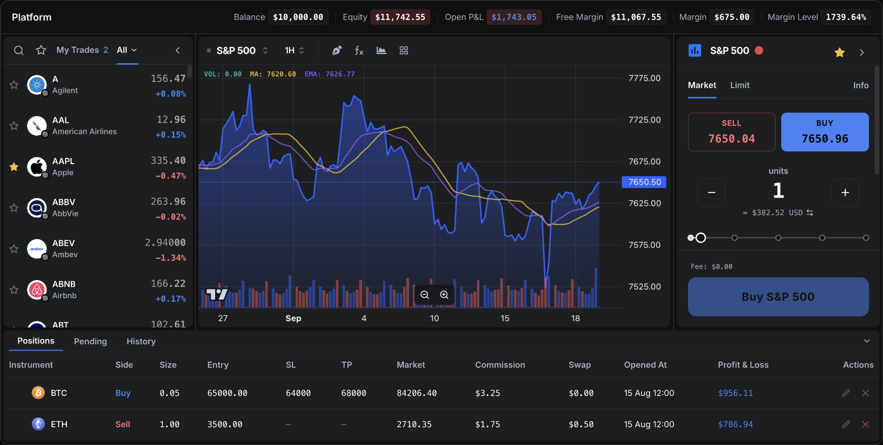Open the fx indicators menu
The height and width of the screenshot is (445, 883).
(359, 51)
